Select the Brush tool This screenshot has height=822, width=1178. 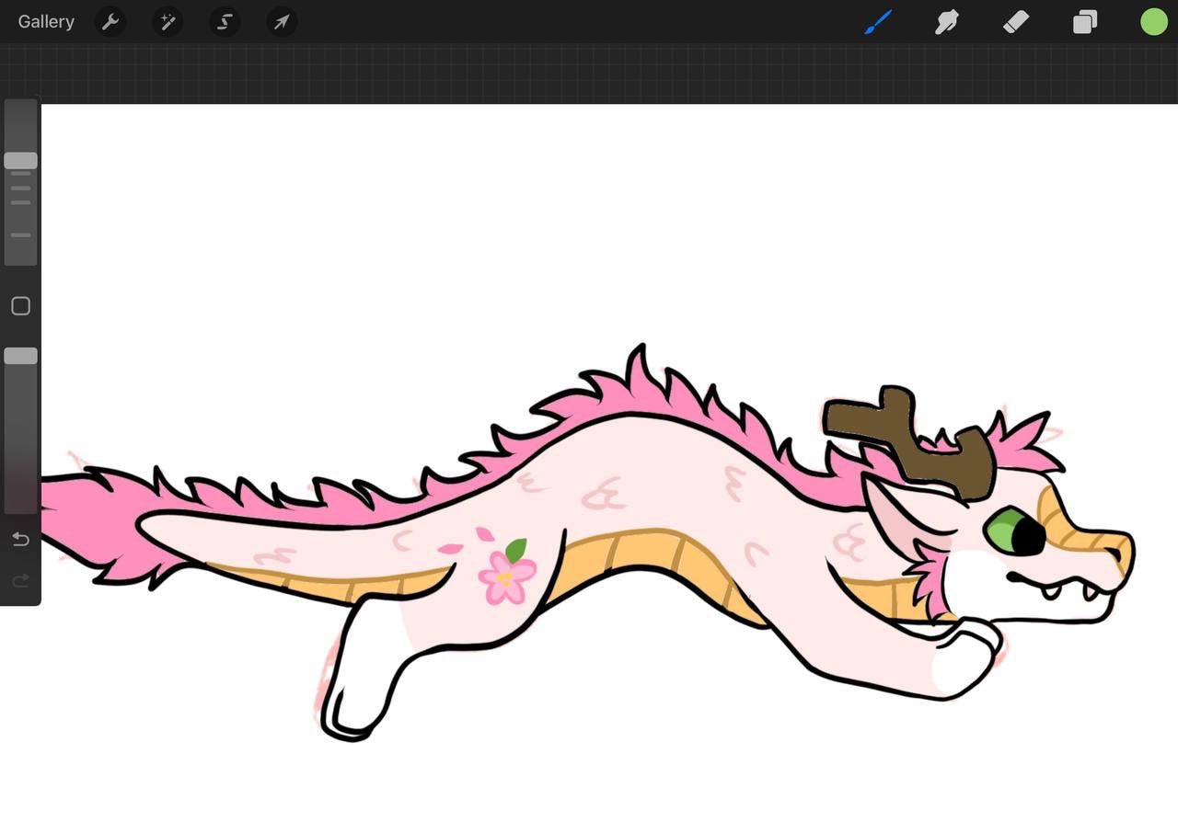[878, 22]
